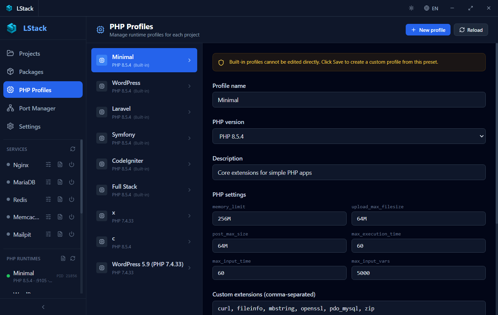Switch the light/dark theme sun icon

411,8
